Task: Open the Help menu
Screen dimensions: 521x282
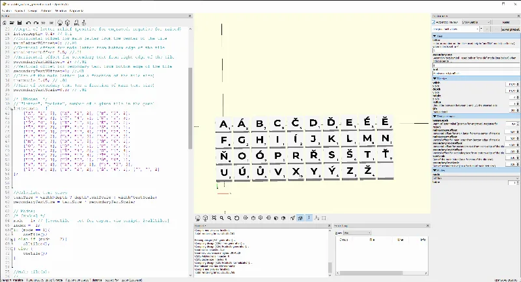Action: 76,11
